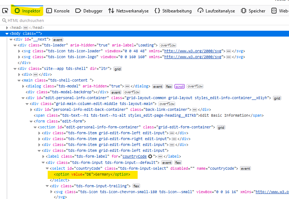Expand the tds-form-label label node

coord(43,157)
